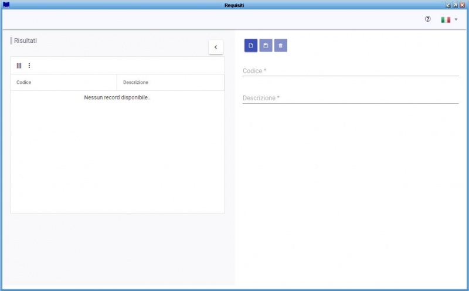469x291 pixels.
Task: Minimize the Requisiti window
Action: point(448,5)
